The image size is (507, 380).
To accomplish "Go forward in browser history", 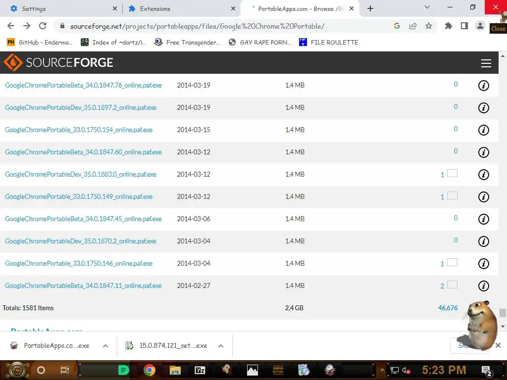I will 27,26.
